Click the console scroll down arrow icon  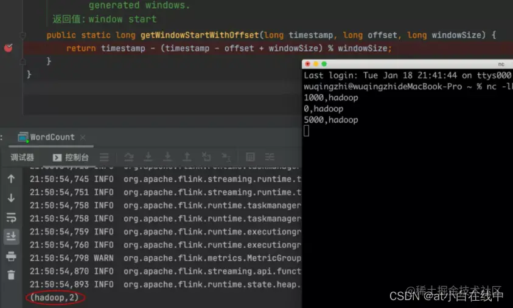pyautogui.click(x=11, y=198)
